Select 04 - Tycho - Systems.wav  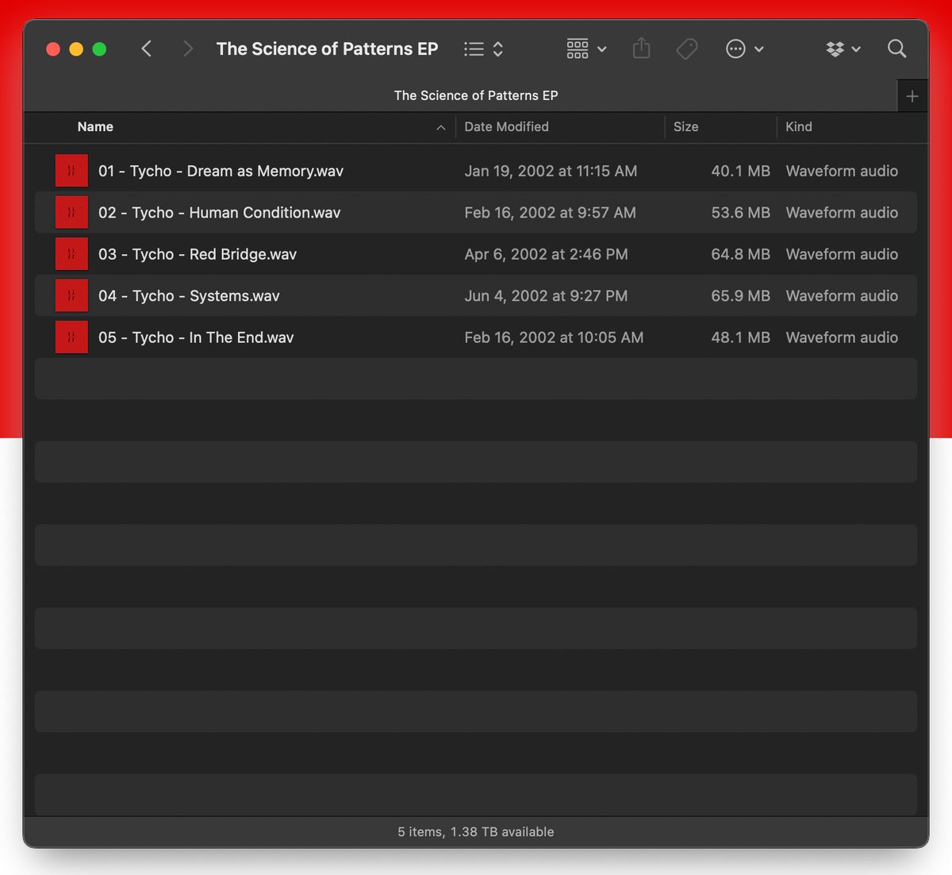pos(189,296)
